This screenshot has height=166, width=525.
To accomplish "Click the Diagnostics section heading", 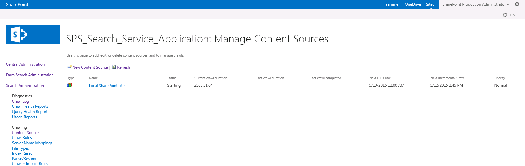I will [x=22, y=96].
